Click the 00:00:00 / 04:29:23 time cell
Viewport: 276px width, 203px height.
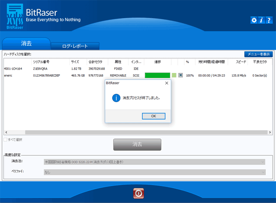[x=212, y=76]
